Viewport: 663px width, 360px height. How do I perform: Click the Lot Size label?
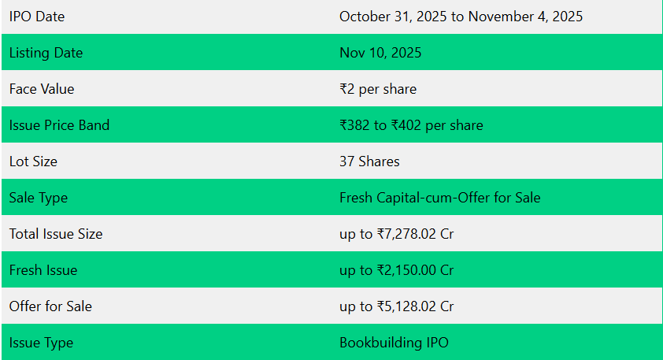(x=33, y=161)
